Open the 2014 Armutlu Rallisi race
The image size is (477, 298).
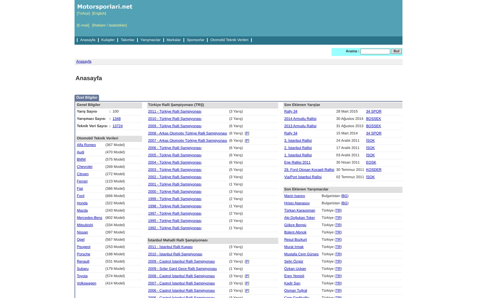point(300,119)
